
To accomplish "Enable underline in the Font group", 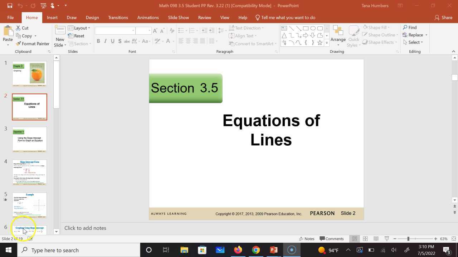I will 112,41.
